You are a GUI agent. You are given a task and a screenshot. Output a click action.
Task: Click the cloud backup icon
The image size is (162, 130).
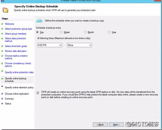(x=39, y=21)
